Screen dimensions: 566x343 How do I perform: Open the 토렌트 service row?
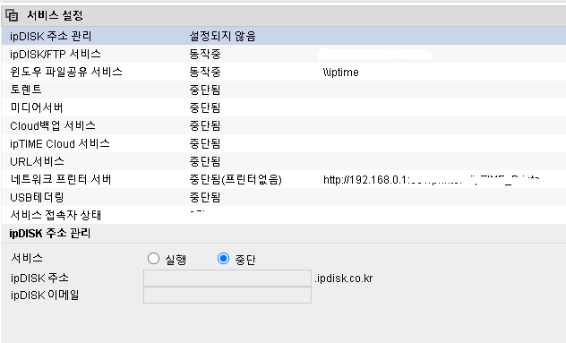tap(284, 90)
